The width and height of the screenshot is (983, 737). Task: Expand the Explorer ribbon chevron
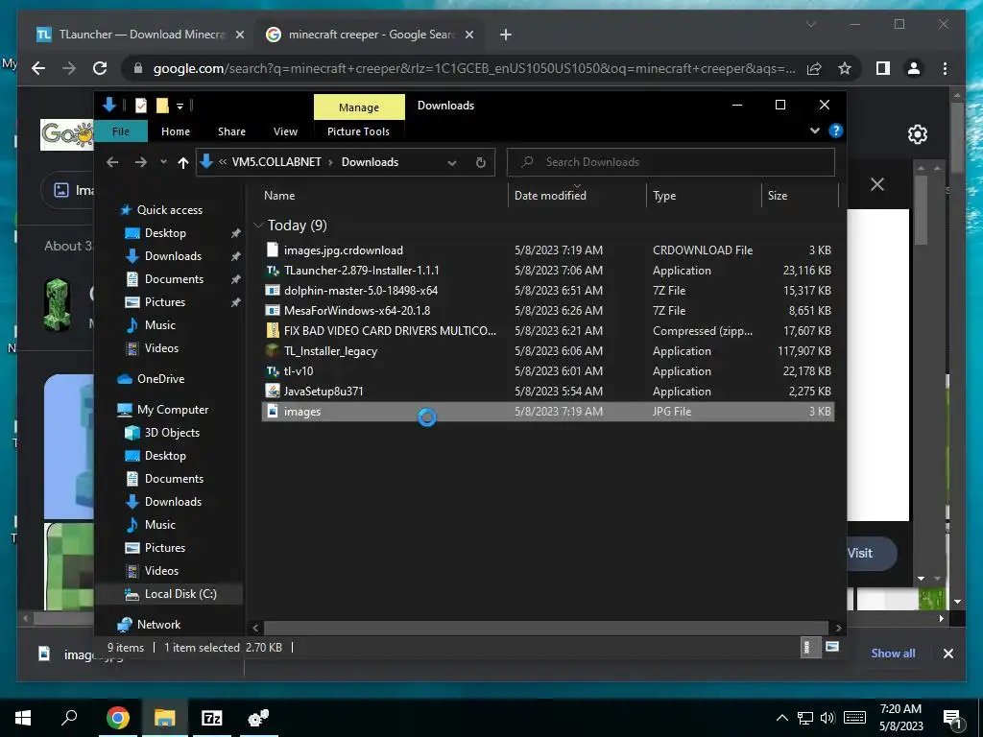pyautogui.click(x=814, y=131)
